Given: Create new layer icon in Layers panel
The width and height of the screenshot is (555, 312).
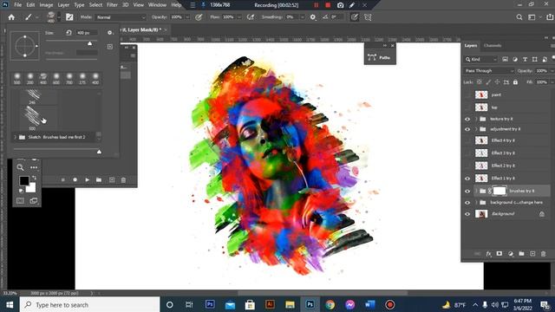Looking at the screenshot, I should 532,254.
